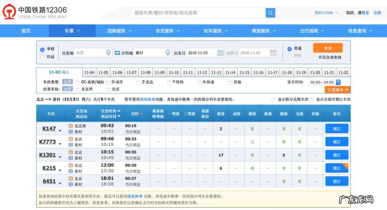Check the K-快速 train type filter
Screen dimensions: 387x210
[x=200, y=82]
